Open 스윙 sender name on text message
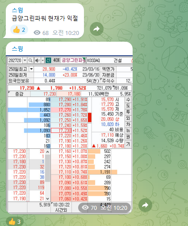Image resolution: width=188 pixels, height=226 pixels. (17, 10)
